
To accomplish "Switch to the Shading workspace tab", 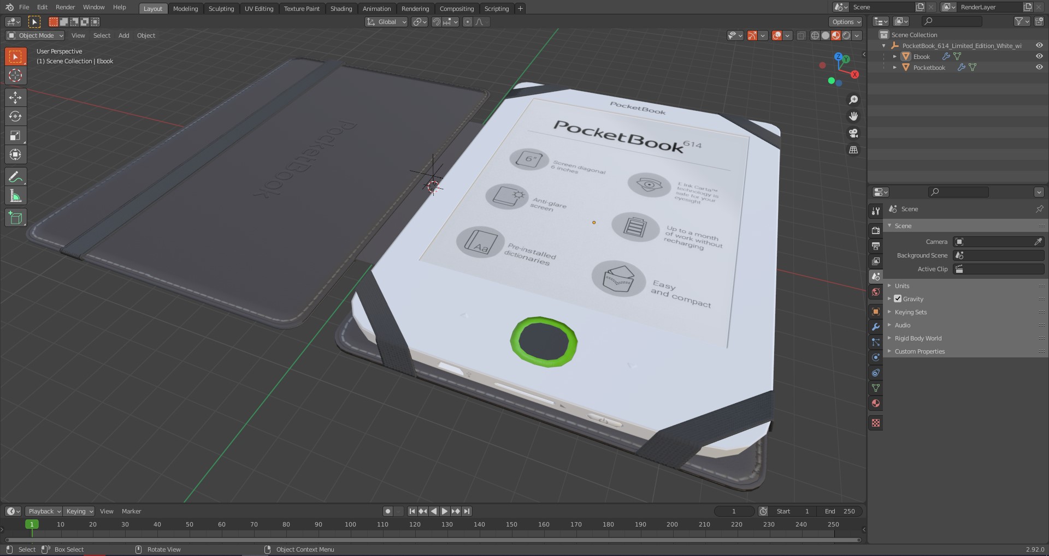I will point(341,8).
